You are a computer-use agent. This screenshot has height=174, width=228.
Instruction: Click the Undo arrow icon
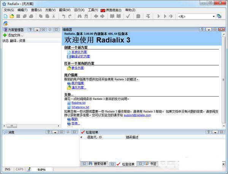[63, 16]
